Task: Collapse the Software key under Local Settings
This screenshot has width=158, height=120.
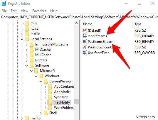Action: pos(27,66)
